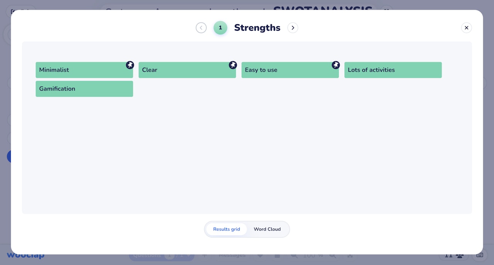The height and width of the screenshot is (265, 494).
Task: Click the Wooclap logo
Action: point(25,255)
